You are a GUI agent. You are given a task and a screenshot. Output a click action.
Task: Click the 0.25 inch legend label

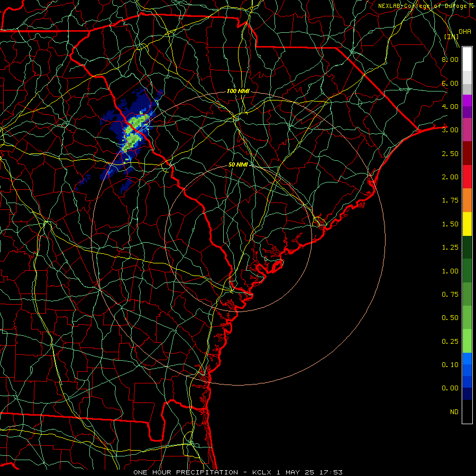point(450,342)
